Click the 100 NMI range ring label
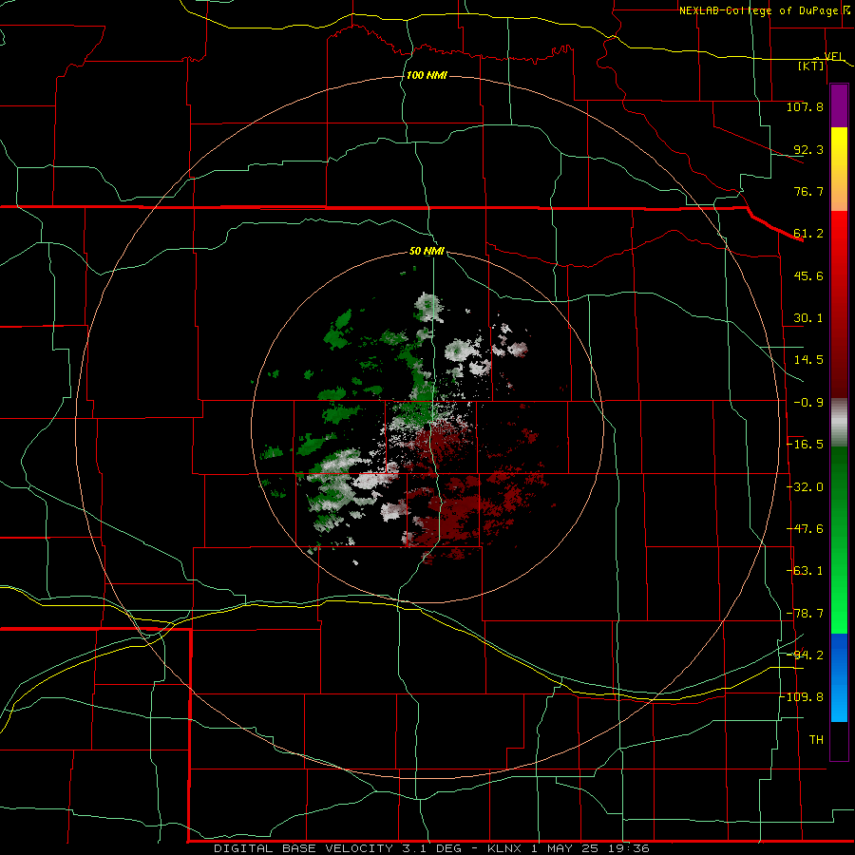The height and width of the screenshot is (855, 855). pyautogui.click(x=427, y=75)
